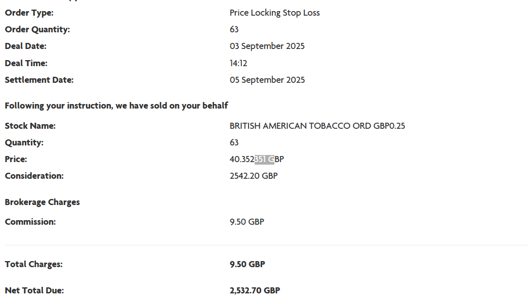Click the "Order Type:" label
This screenshot has height=304, width=528.
click(x=29, y=13)
